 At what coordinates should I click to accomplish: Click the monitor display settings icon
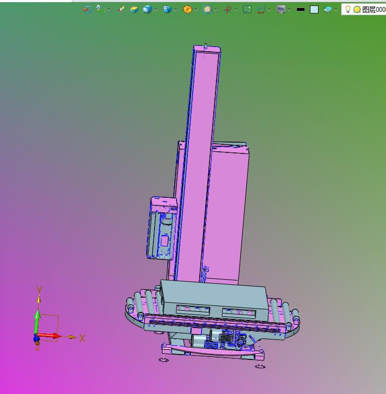click(281, 10)
